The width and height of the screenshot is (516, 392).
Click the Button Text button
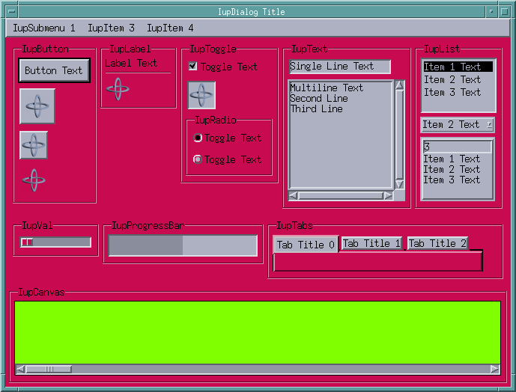pos(55,70)
